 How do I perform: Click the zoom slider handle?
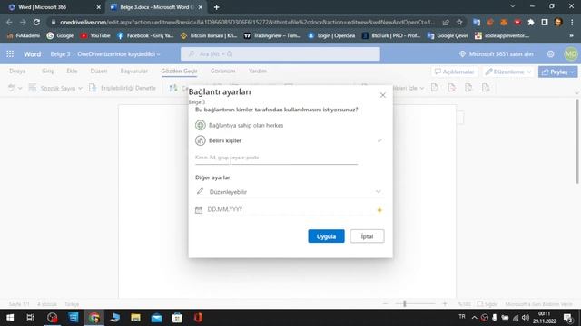(x=405, y=304)
